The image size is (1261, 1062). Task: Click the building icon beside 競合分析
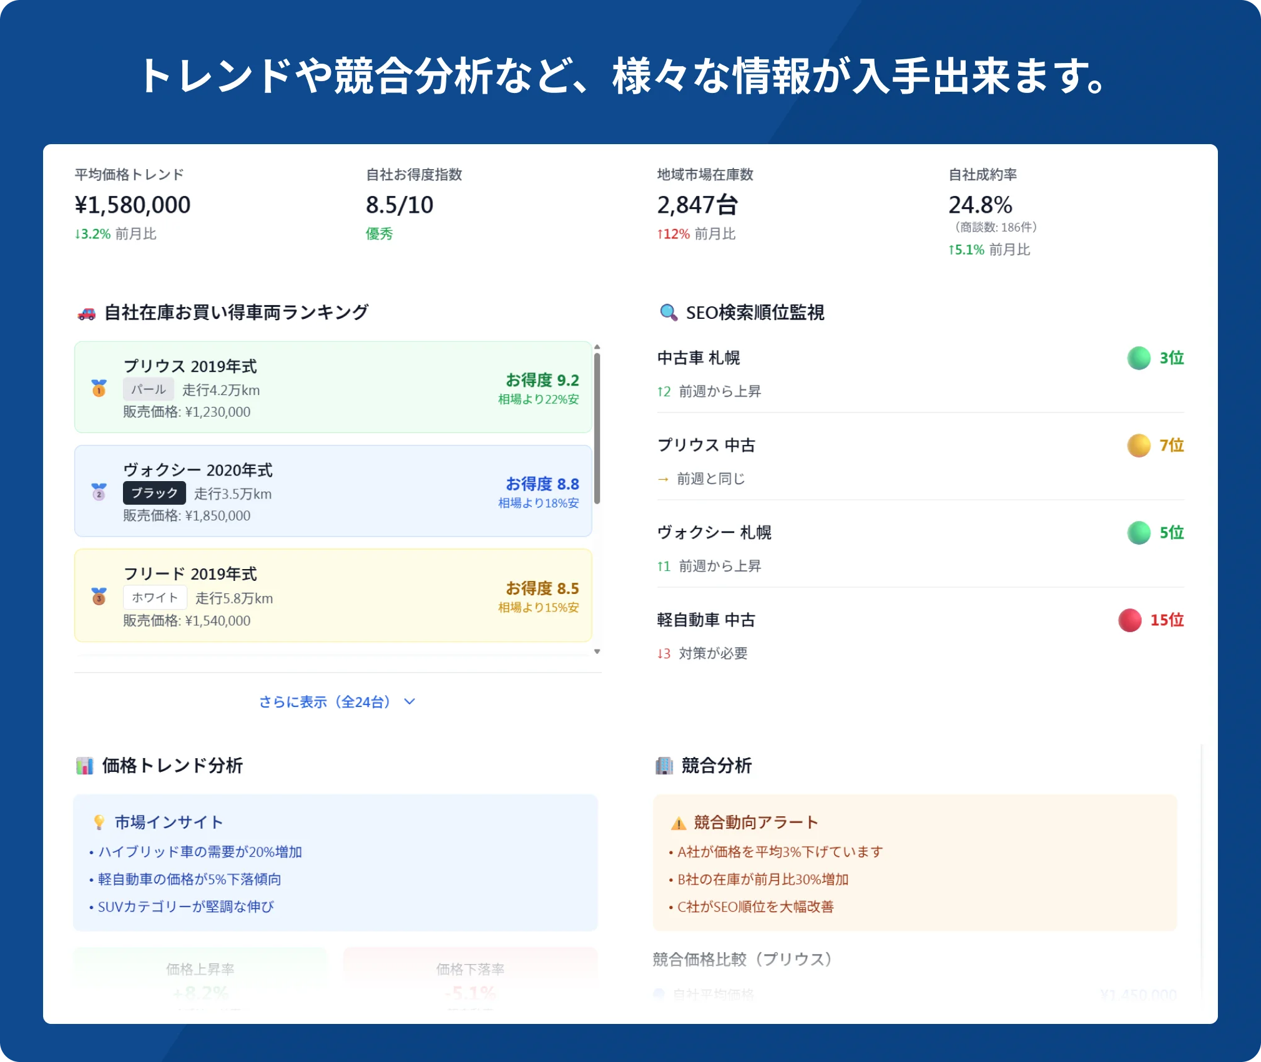pyautogui.click(x=664, y=766)
